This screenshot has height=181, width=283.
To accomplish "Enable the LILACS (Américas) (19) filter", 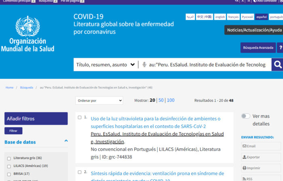I will click(x=9, y=167).
